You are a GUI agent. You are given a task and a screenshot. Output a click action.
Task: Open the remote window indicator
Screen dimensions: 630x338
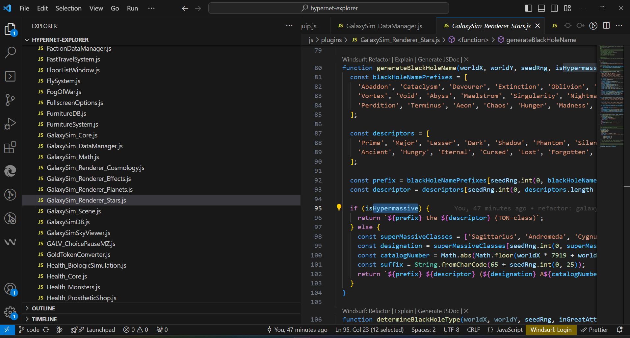[x=7, y=330]
